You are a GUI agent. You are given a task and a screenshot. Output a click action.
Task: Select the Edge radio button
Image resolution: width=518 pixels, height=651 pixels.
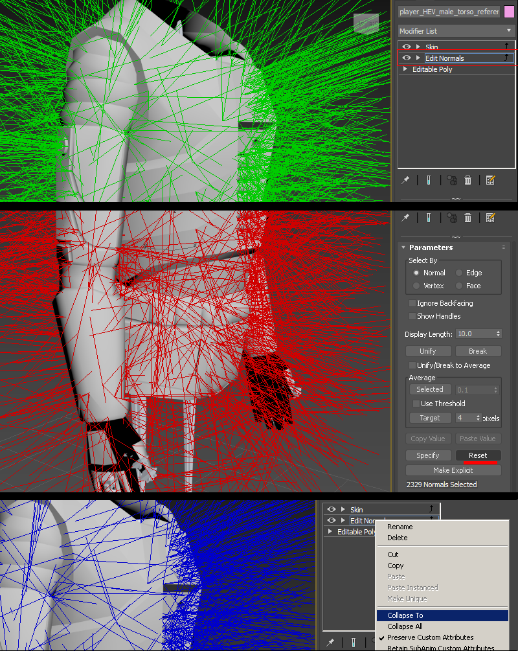459,273
